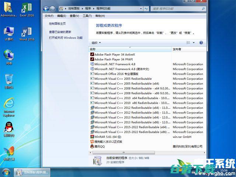Click the horizontal scrollbar thumb

click(x=124, y=153)
